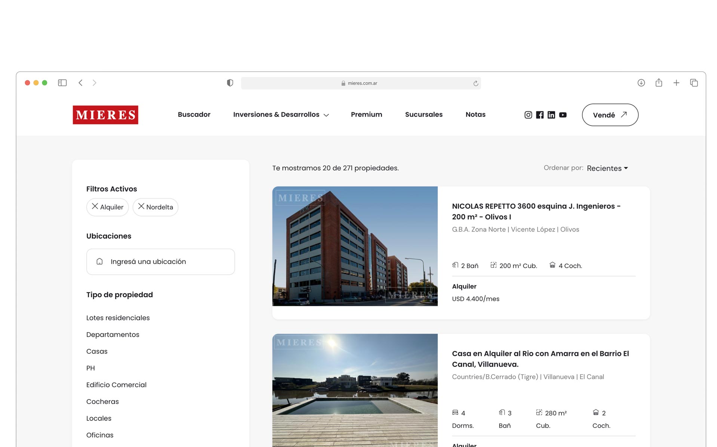Open the Sucursales menu item
717x447 pixels.
coord(424,115)
